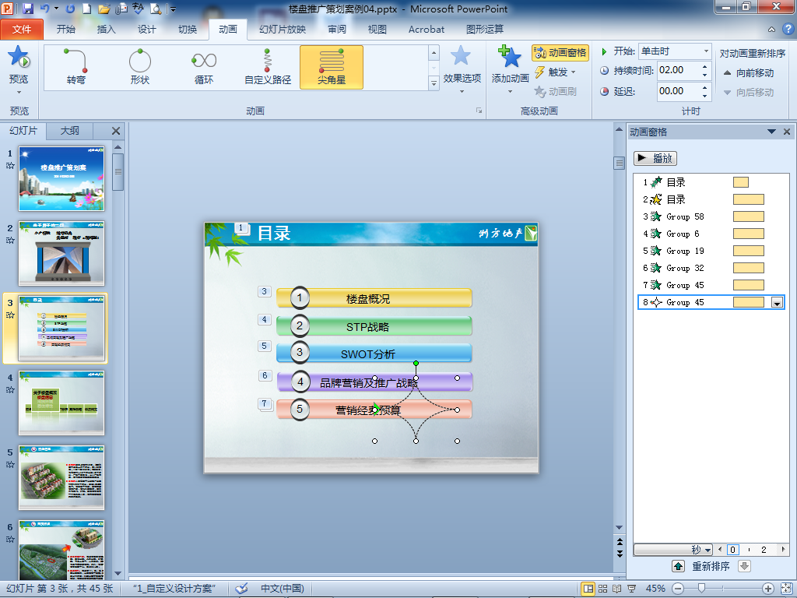
Task: Switch to the 切换 ribbon tab
Action: point(188,30)
